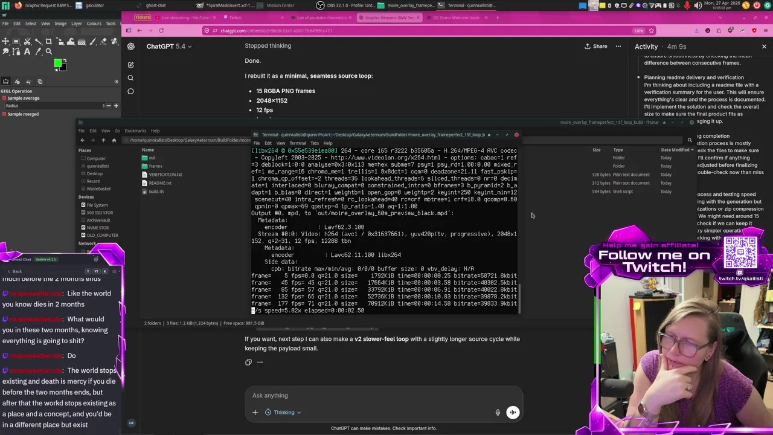Increase the Radius value with plus
This screenshot has height=435, width=773.
coord(116,106)
